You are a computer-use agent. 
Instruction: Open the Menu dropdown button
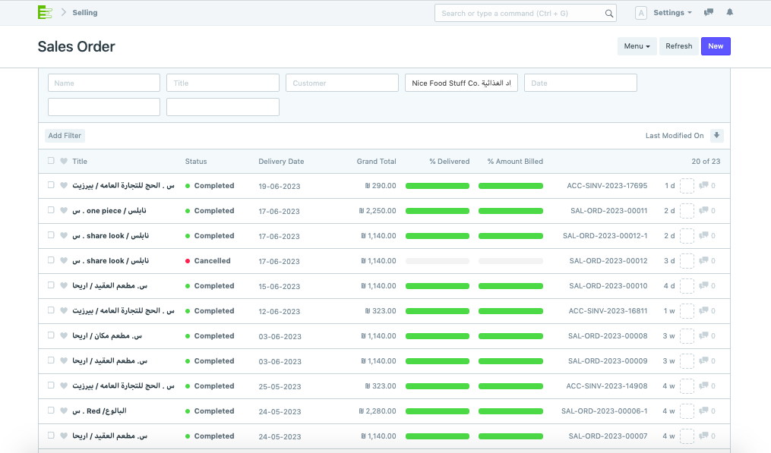pyautogui.click(x=637, y=46)
